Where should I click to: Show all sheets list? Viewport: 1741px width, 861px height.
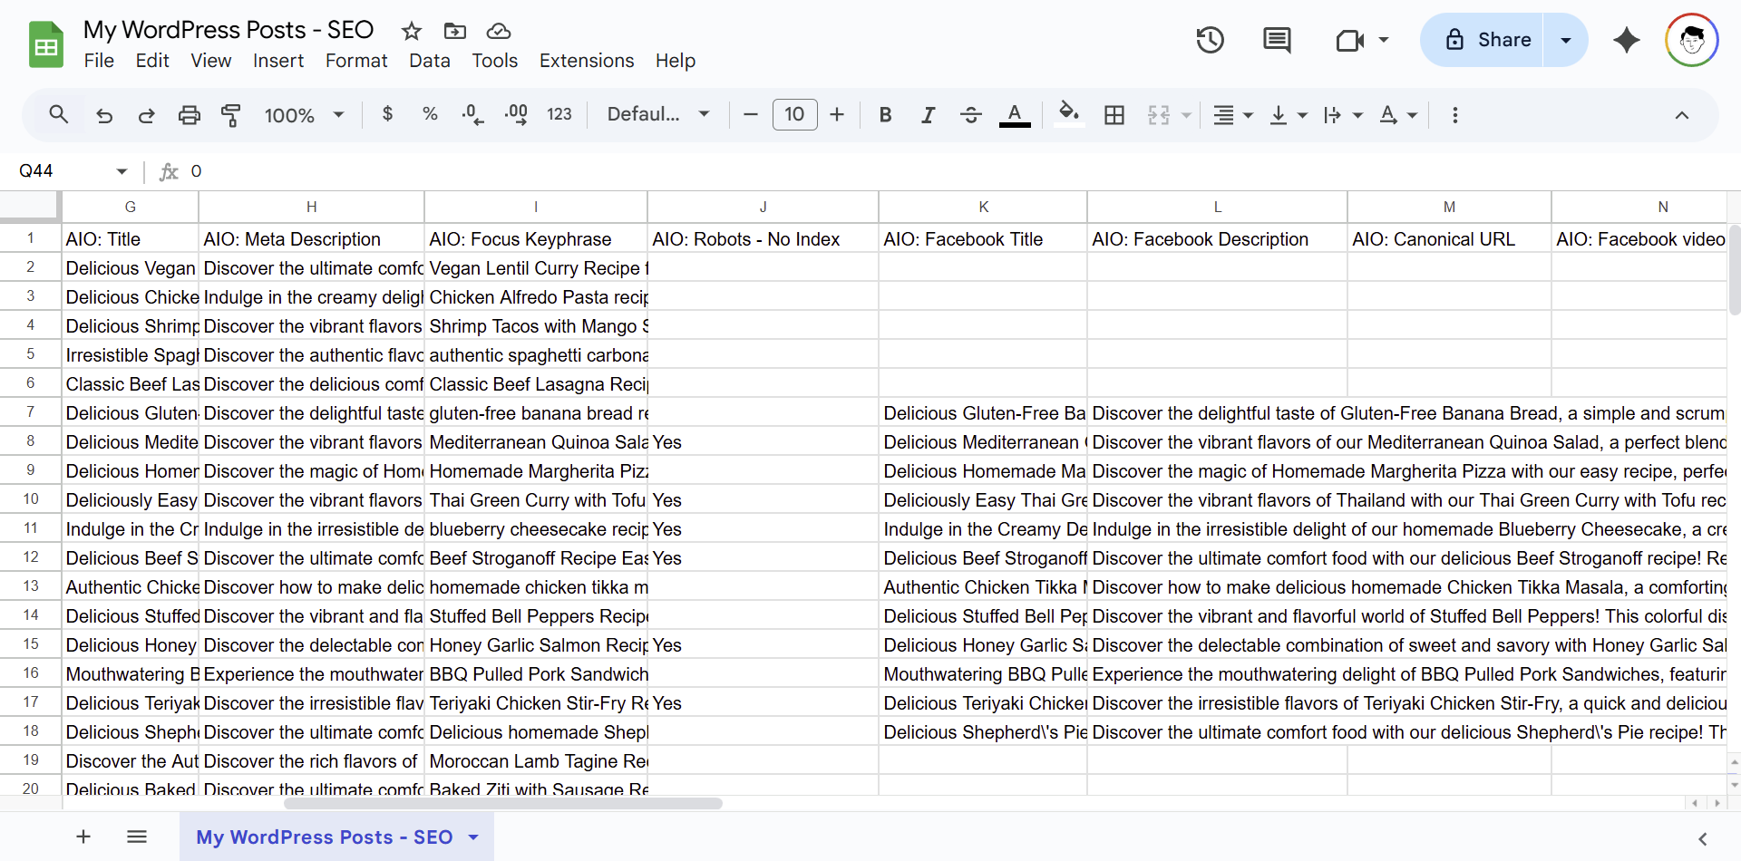pos(137,837)
